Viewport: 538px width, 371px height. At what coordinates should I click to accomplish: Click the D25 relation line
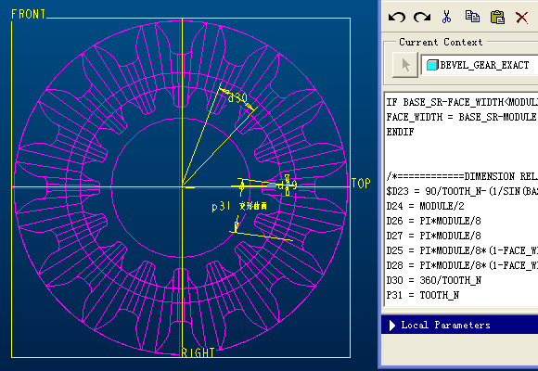click(462, 250)
